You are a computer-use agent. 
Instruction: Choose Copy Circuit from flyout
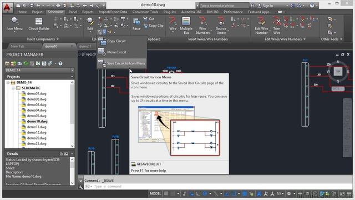coord(122,41)
